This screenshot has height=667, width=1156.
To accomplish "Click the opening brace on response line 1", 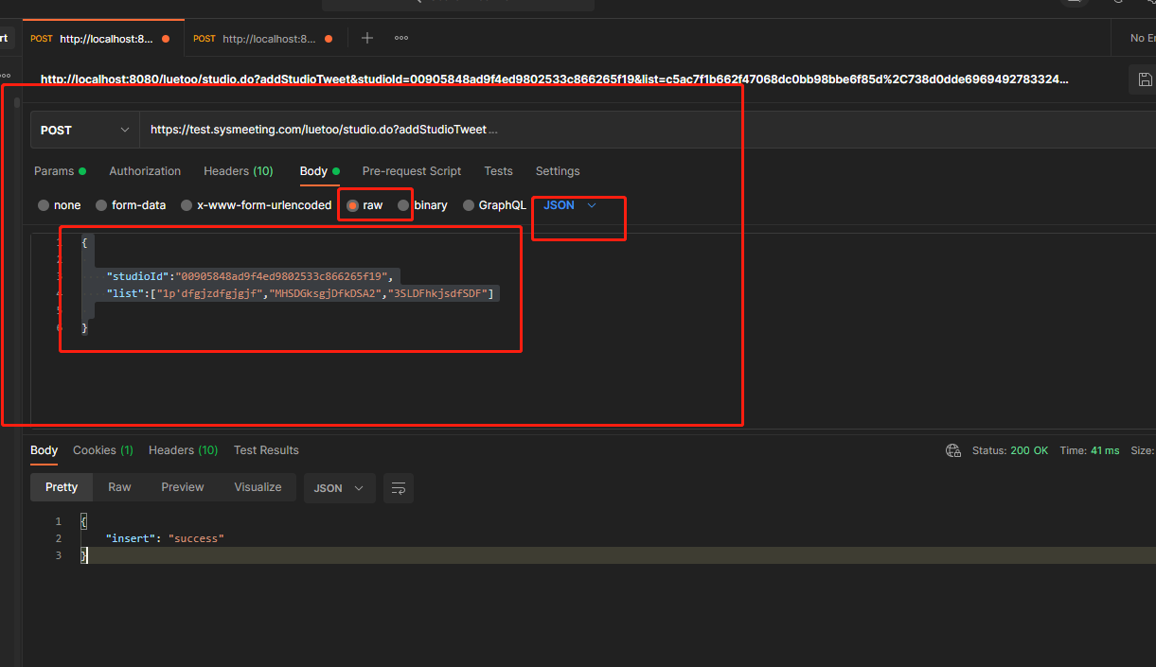I will [x=83, y=521].
